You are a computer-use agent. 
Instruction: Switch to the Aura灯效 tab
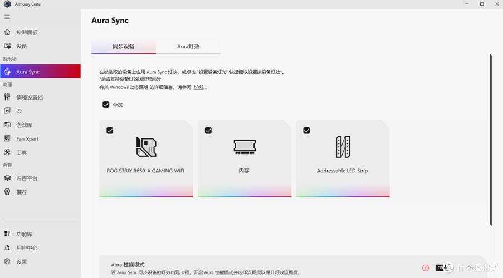click(x=188, y=47)
